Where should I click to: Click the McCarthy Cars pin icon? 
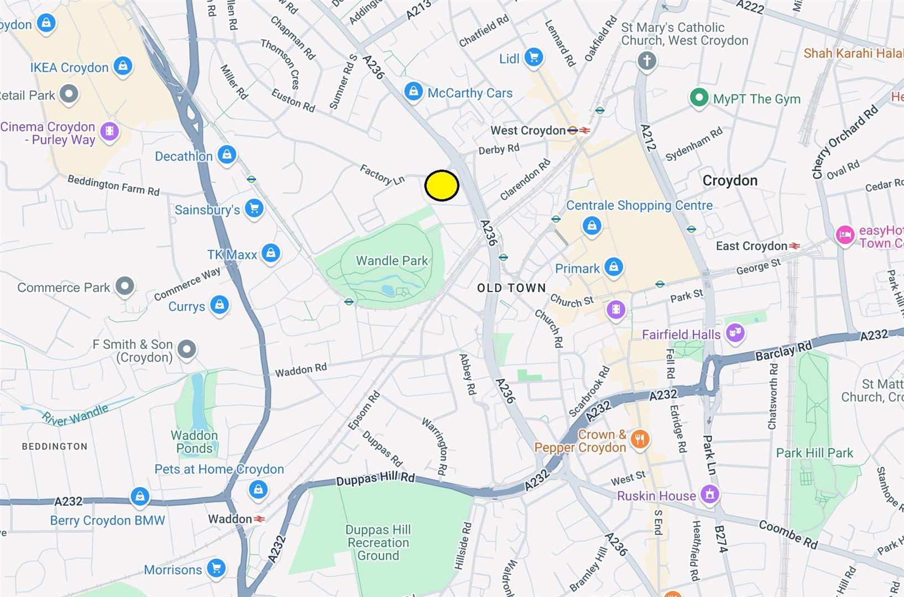tap(413, 92)
